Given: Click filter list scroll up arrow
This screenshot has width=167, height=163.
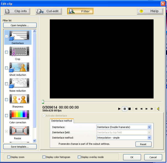Looking at the screenshot, I should coord(34,31).
